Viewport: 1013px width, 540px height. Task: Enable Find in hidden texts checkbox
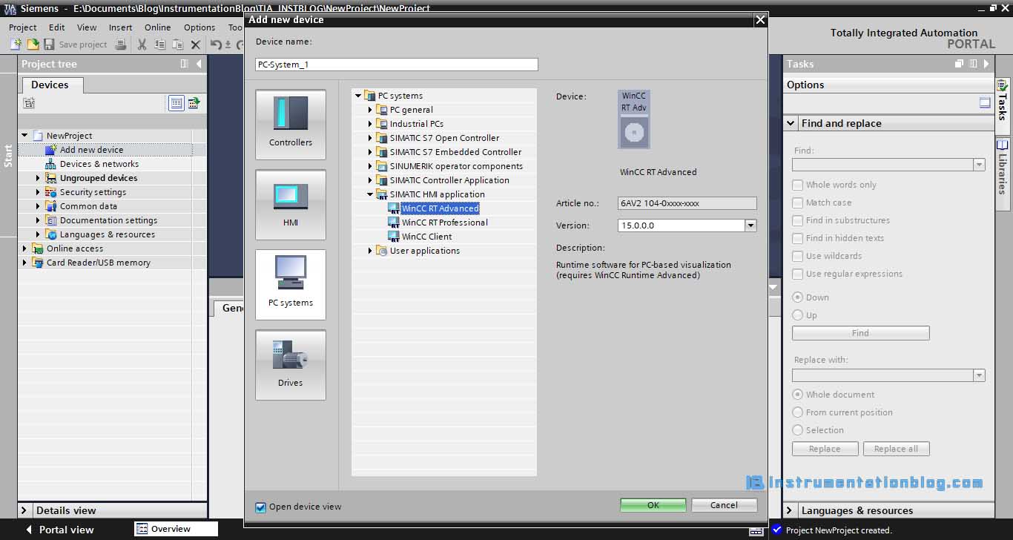click(x=797, y=238)
